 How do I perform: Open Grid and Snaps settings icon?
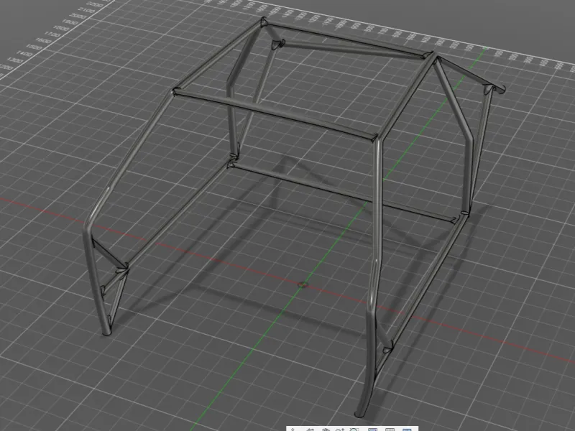[x=390, y=429]
